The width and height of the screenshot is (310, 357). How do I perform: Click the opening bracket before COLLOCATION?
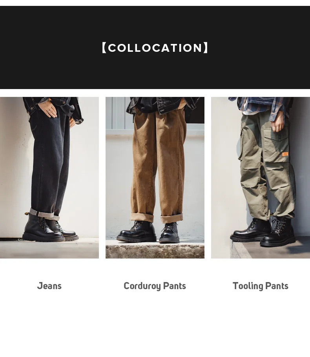[x=104, y=48]
